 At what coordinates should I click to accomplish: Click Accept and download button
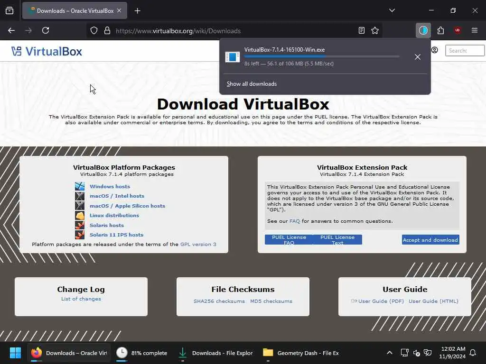tap(430, 240)
